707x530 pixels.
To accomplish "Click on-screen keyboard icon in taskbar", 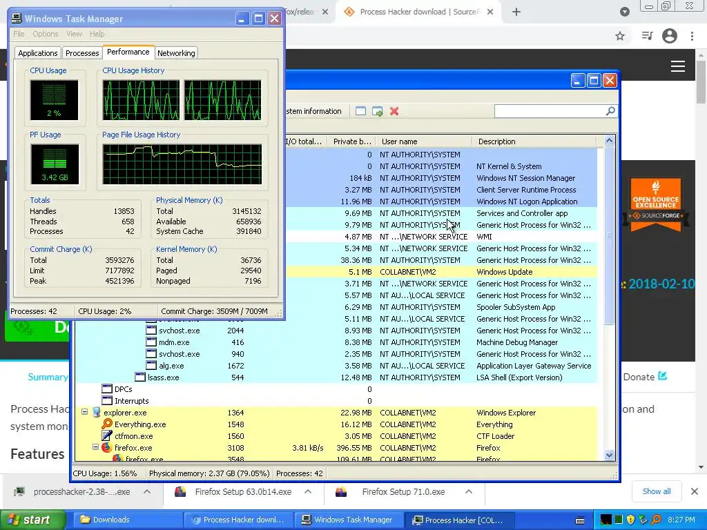I will pos(580,520).
